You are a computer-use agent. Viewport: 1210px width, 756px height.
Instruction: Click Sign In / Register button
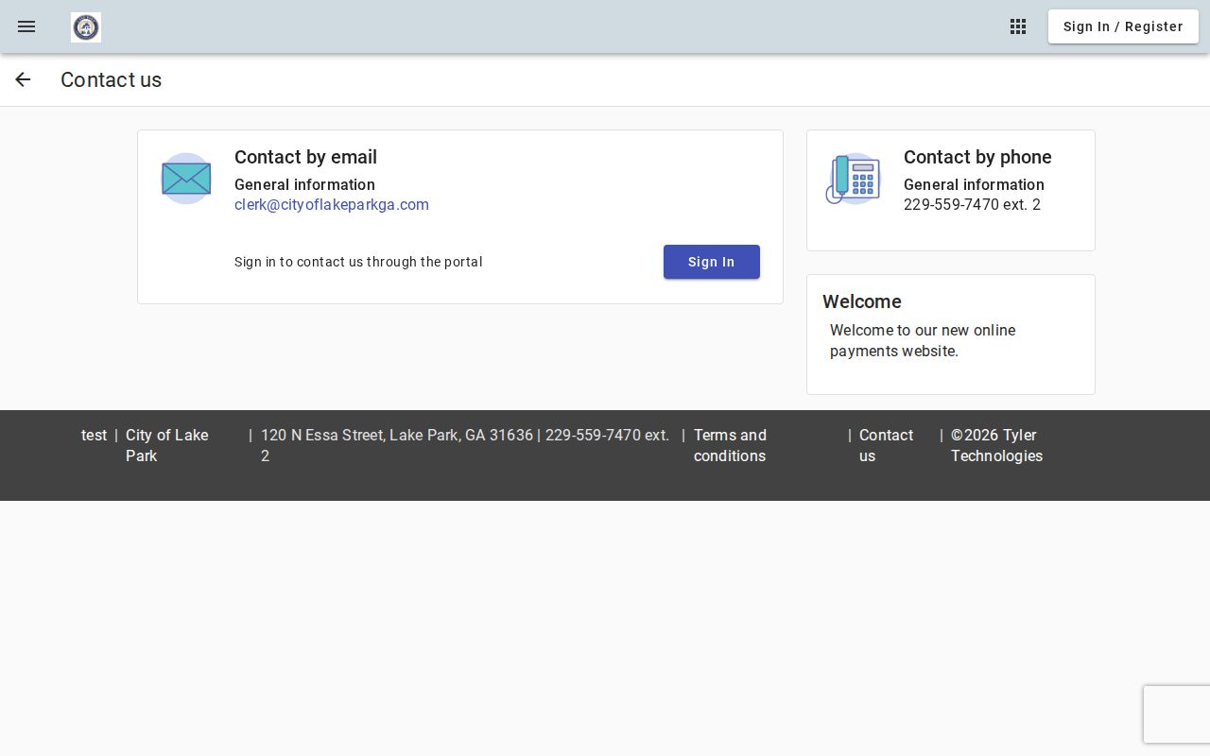[1123, 26]
